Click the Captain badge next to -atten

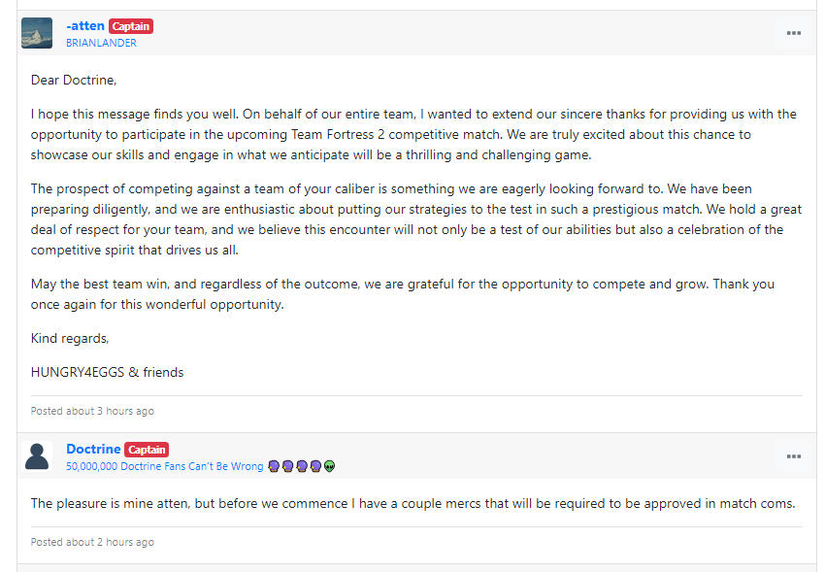pos(131,26)
